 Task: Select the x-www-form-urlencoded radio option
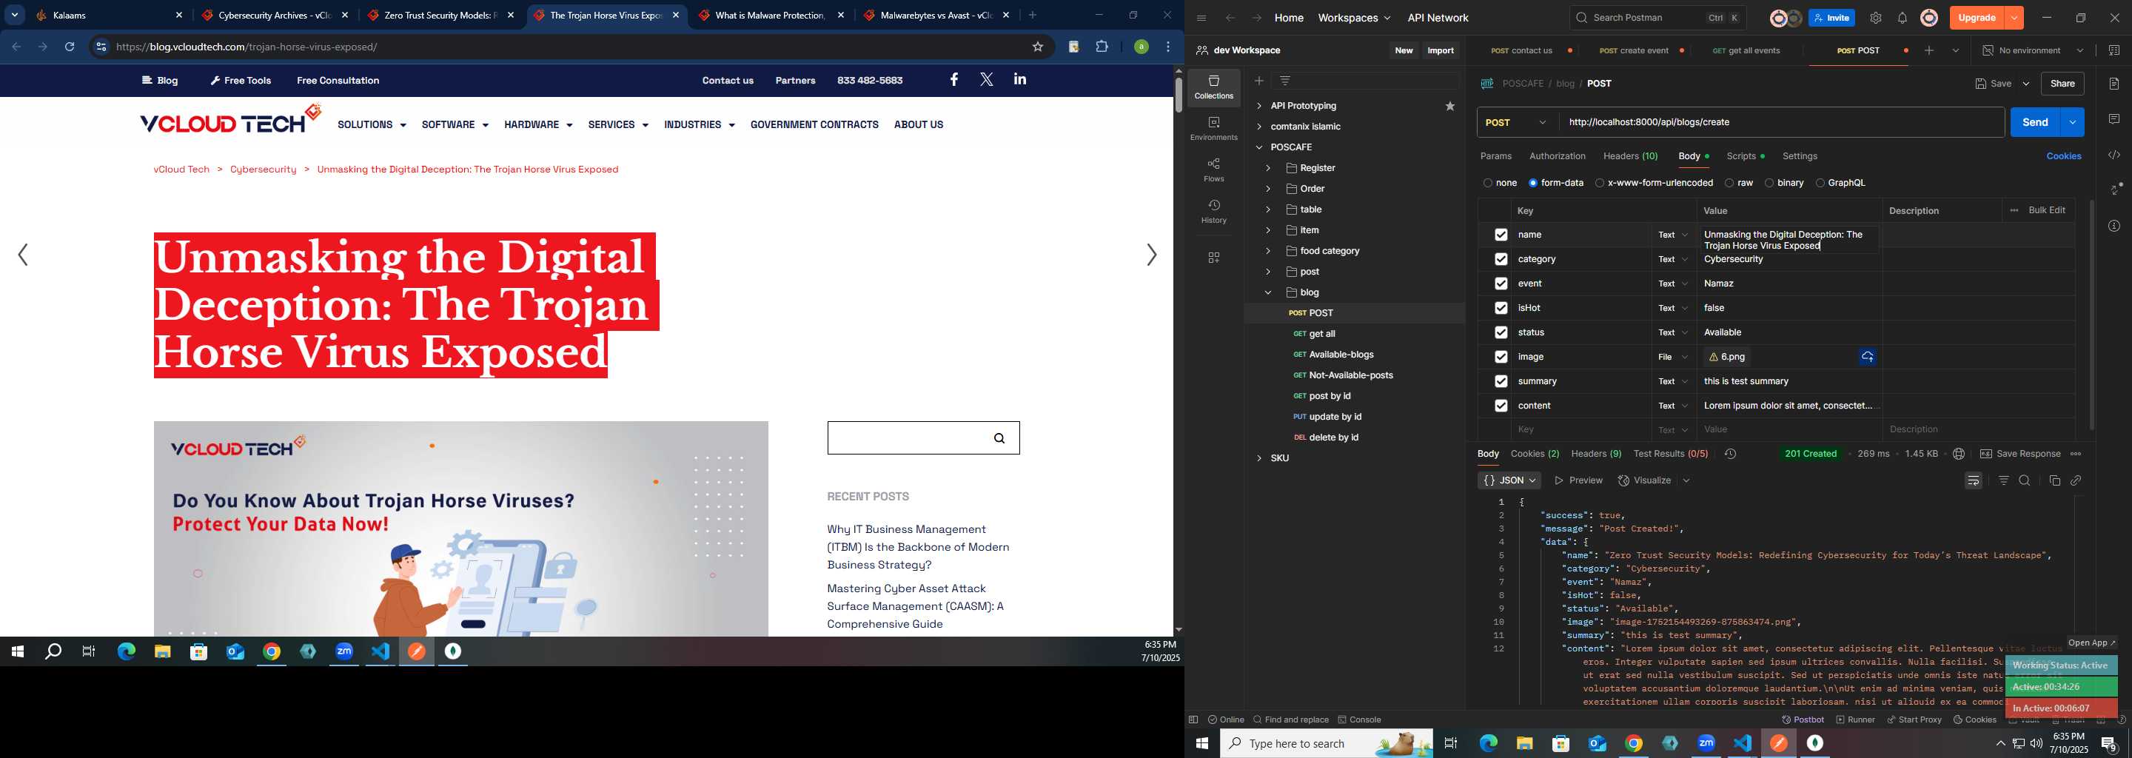point(1599,183)
